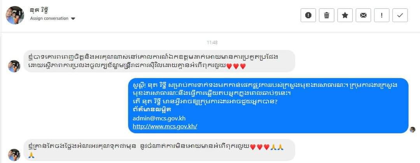The image size is (420, 163).
Task: Mark conversation unread with envelope icon
Action: (363, 15)
